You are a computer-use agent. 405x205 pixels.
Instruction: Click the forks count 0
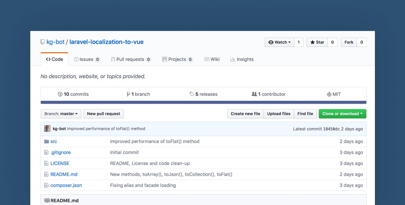click(x=362, y=42)
